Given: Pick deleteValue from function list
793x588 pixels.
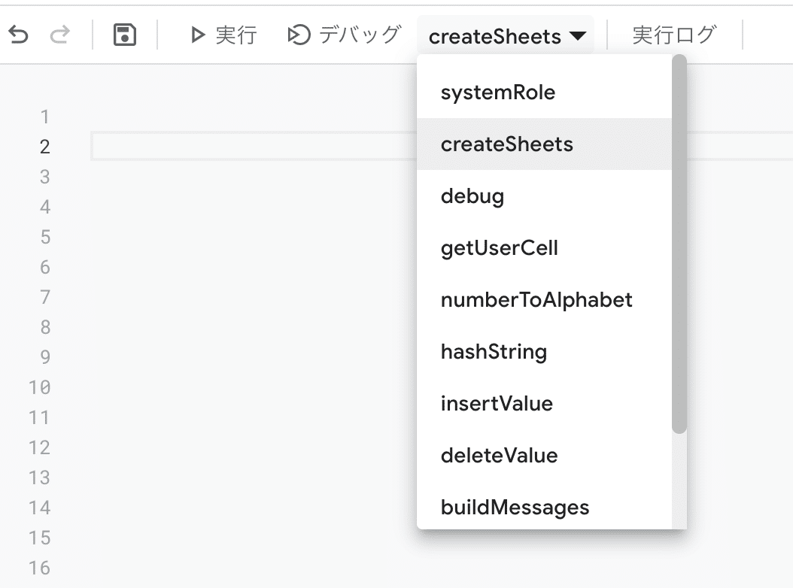Looking at the screenshot, I should [x=499, y=456].
